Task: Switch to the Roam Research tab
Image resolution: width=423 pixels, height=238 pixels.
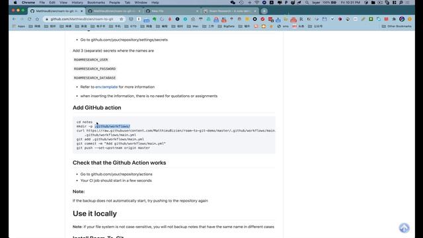Action: click(229, 11)
